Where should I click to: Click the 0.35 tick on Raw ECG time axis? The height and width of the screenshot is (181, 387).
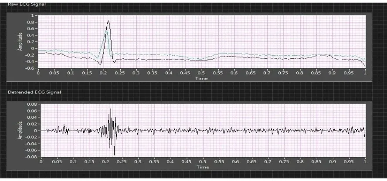[153, 73]
